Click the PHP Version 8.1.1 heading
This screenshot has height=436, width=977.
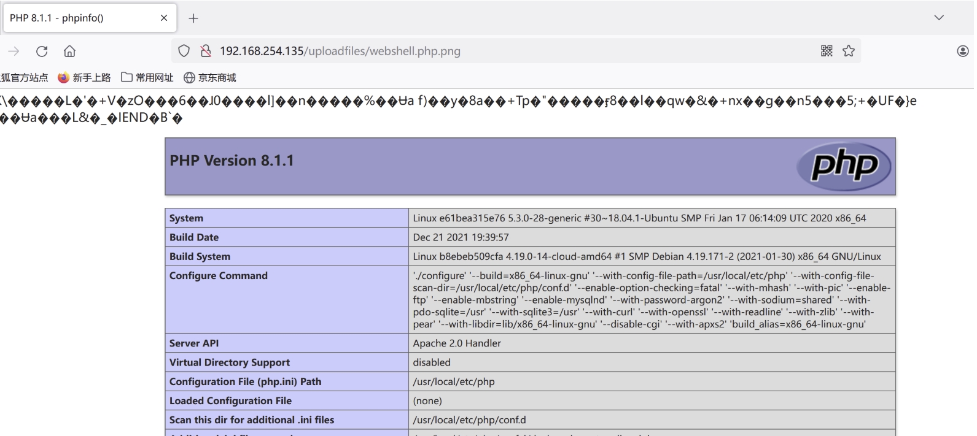(x=232, y=161)
